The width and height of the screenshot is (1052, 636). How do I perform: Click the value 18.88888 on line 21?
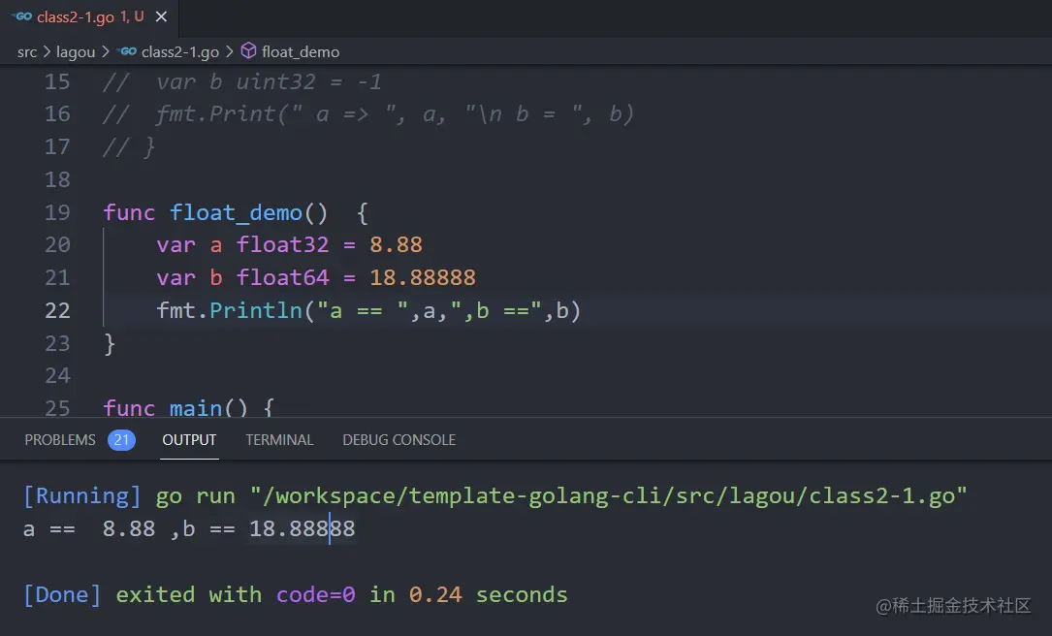pyautogui.click(x=423, y=277)
